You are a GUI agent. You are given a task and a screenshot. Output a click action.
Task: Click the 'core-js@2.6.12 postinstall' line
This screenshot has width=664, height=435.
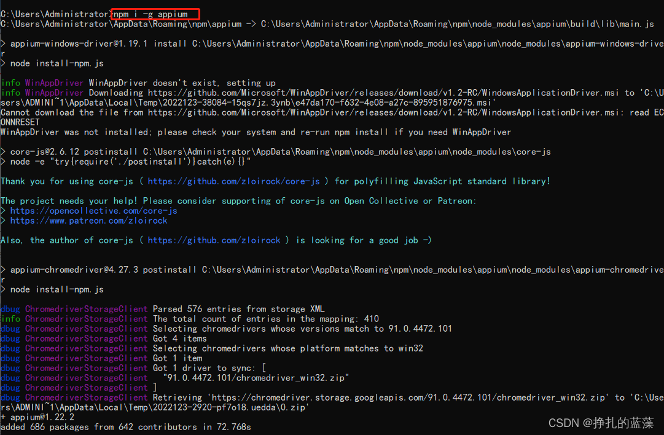click(x=276, y=152)
